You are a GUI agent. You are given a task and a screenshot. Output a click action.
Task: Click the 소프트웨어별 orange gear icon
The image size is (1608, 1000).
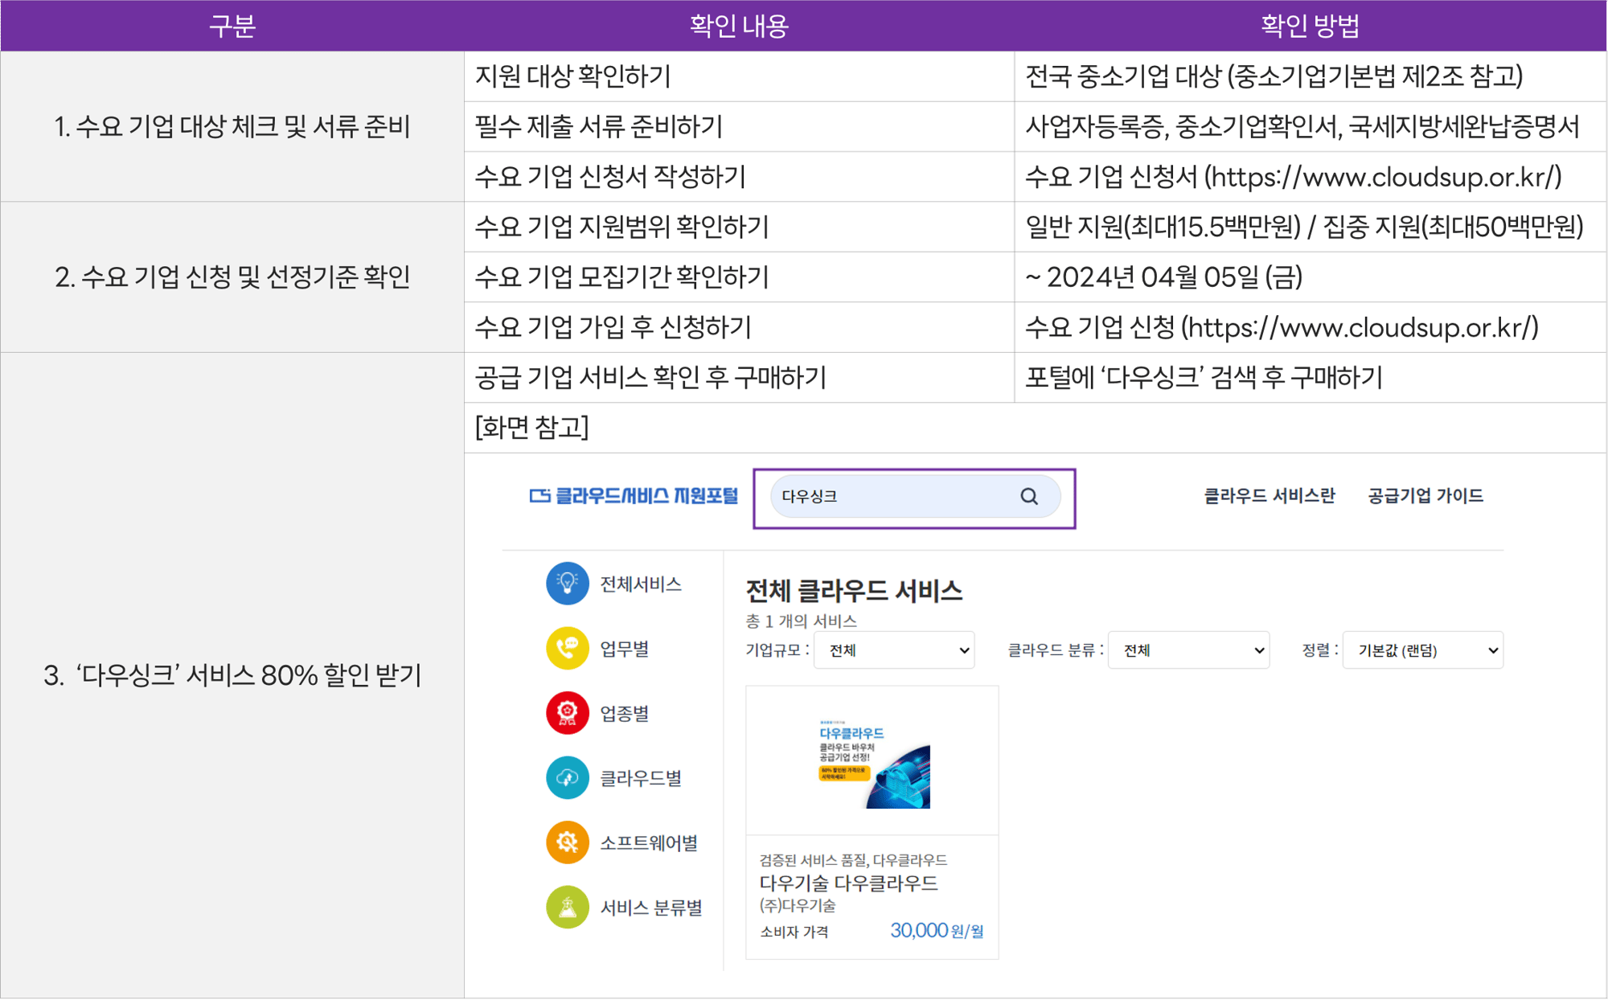pos(567,842)
